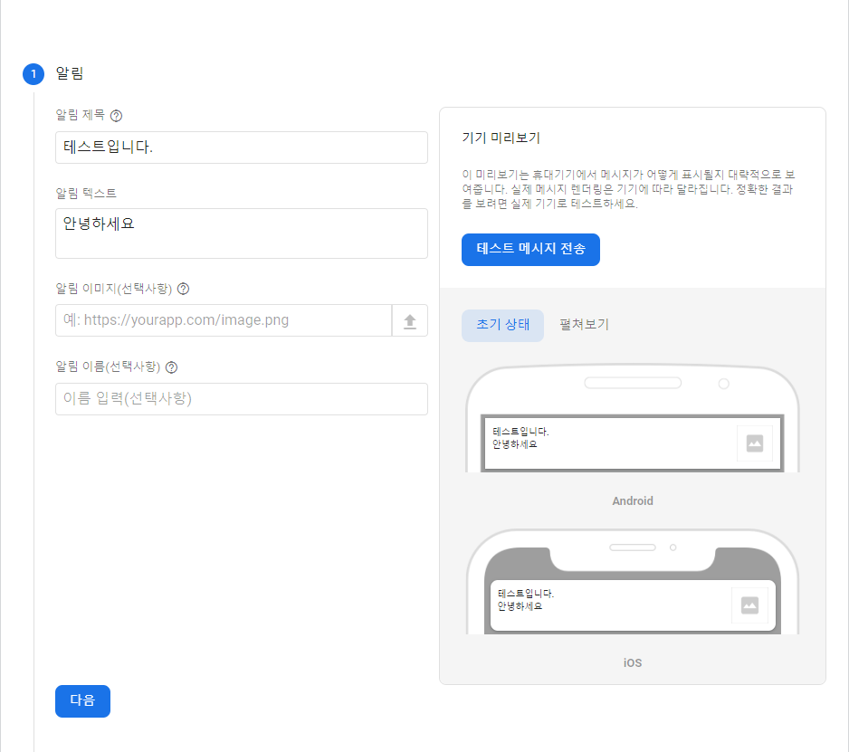Screen dimensions: 849x752
Task: Select the 초기 상태 preview tab
Action: [502, 326]
